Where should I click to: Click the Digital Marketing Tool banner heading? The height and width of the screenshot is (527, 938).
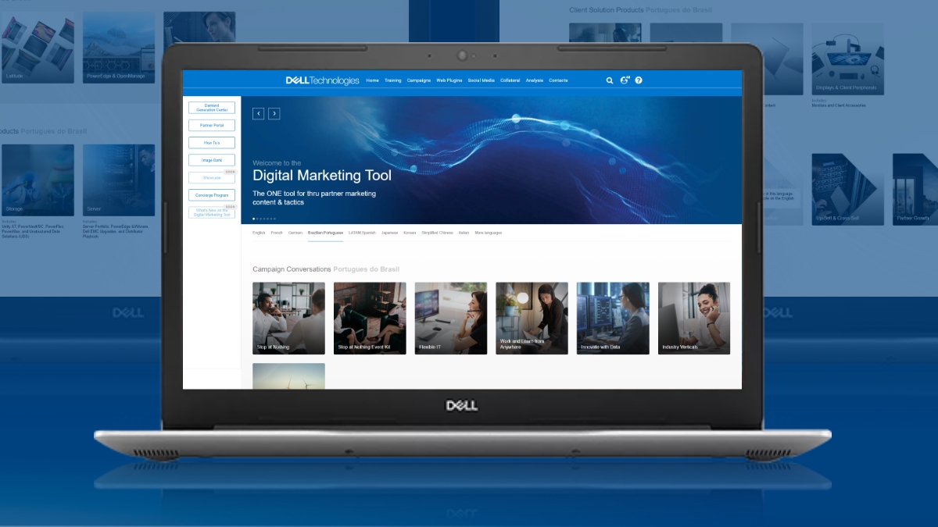tap(322, 176)
